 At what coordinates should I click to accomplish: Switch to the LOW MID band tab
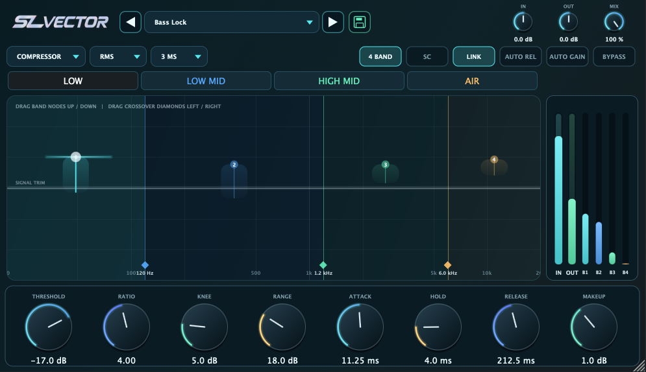[x=206, y=81]
